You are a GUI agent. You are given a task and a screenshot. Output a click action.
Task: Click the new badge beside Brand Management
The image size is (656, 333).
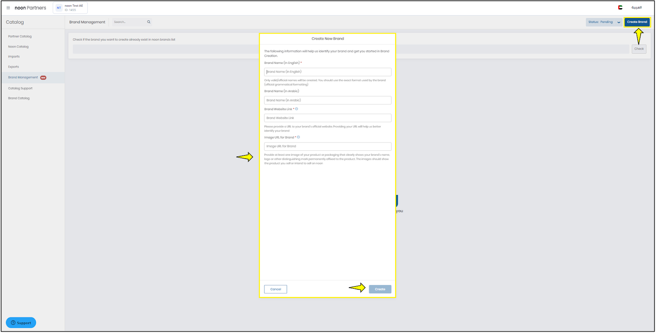[x=43, y=77]
